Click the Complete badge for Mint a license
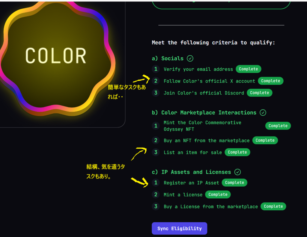 coord(218,194)
